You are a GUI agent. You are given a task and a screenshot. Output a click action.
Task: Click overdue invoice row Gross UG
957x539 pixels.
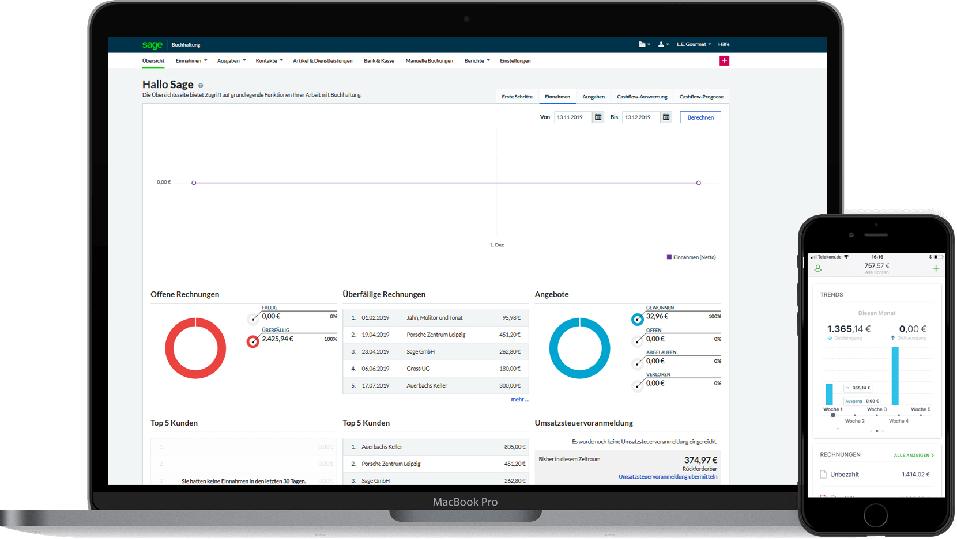[x=436, y=369]
